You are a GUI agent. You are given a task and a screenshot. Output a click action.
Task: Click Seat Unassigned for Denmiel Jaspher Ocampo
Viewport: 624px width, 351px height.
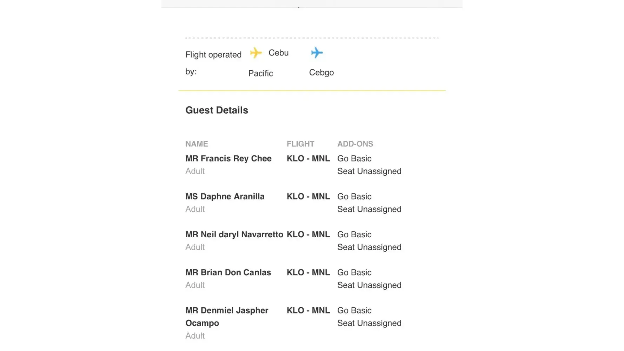coord(369,323)
